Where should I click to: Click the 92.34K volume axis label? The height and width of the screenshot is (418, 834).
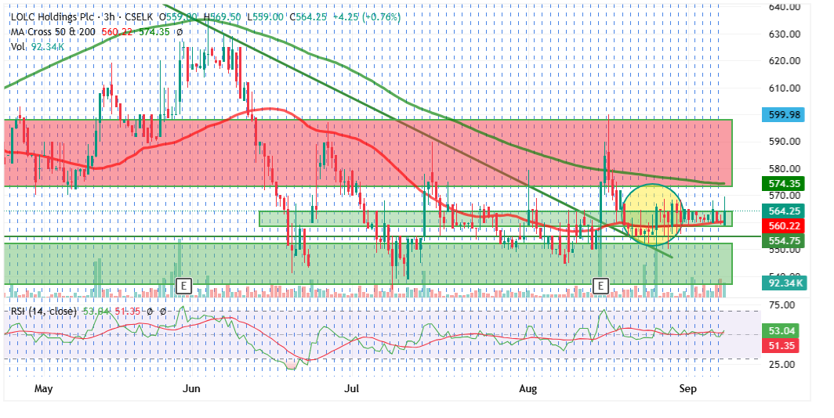point(784,283)
